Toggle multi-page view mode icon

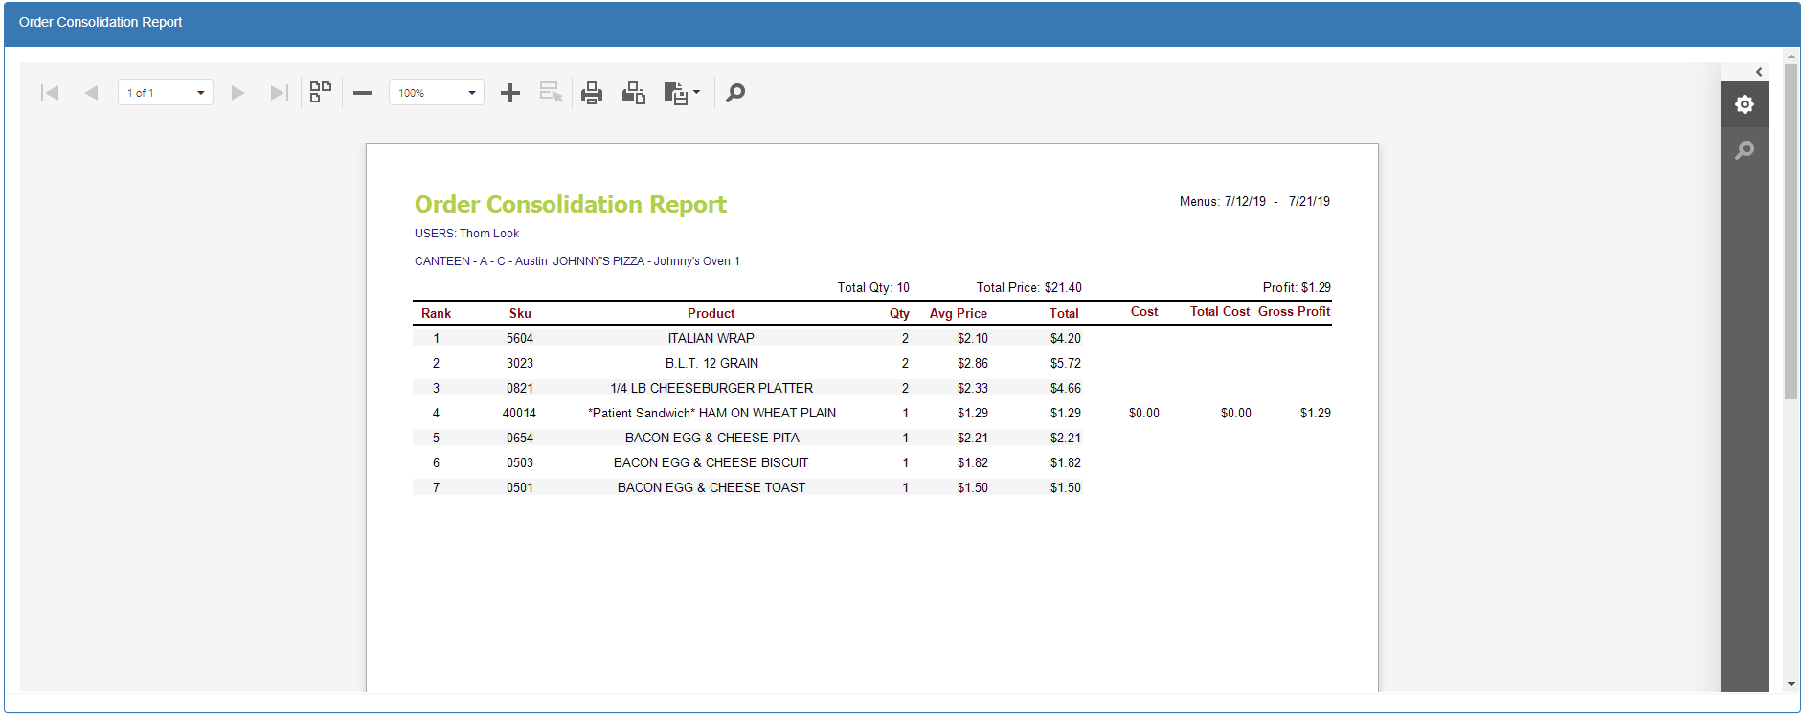[321, 92]
